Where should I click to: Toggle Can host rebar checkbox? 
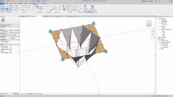11,32
